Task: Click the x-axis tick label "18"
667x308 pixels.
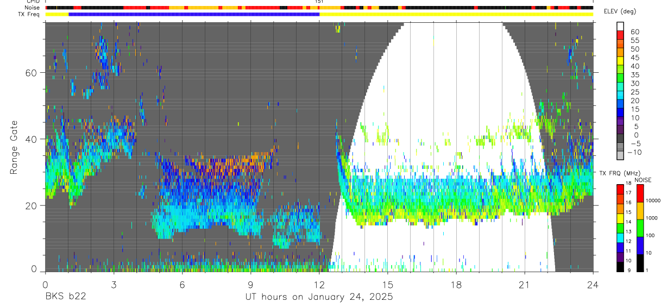Action: [x=456, y=284]
